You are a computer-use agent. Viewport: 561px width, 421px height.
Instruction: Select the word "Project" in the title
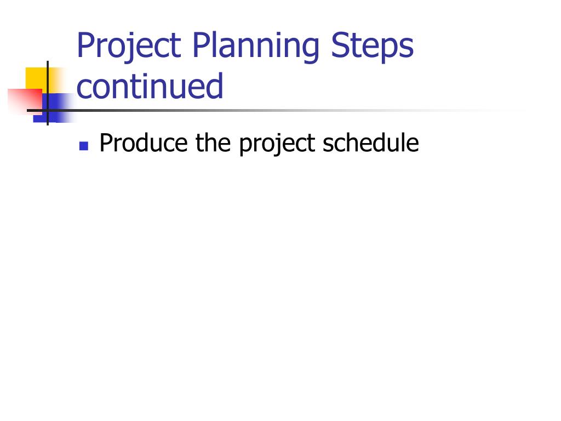tap(129, 46)
